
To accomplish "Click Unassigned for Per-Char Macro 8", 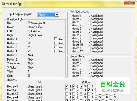I will [x=96, y=38].
